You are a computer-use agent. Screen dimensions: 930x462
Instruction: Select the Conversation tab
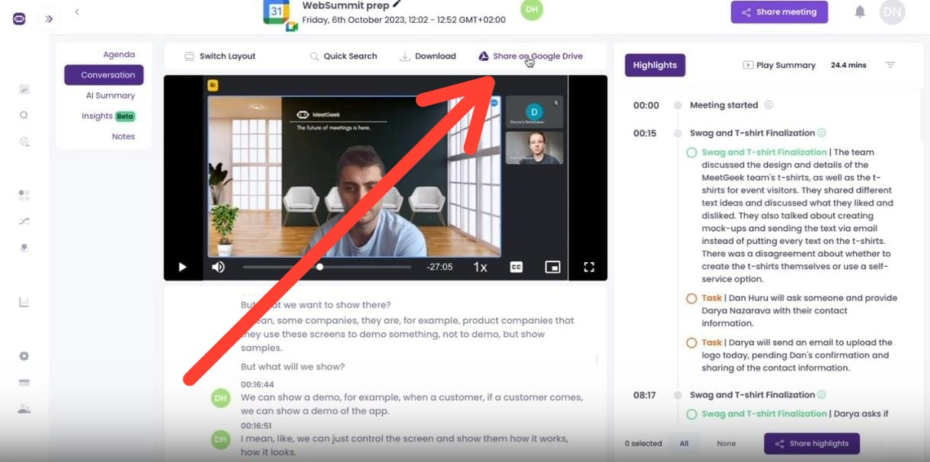coord(104,75)
